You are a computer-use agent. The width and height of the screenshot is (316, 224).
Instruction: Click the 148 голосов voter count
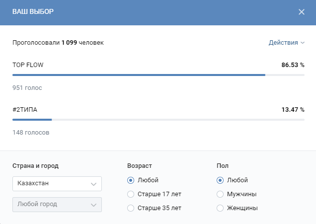pos(31,133)
